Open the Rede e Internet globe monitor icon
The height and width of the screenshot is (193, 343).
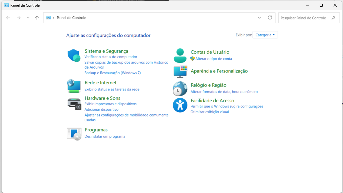coord(74,86)
